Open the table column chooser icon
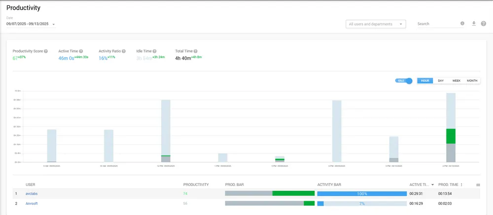 (x=478, y=185)
